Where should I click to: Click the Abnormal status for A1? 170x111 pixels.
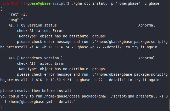coord(146,25)
